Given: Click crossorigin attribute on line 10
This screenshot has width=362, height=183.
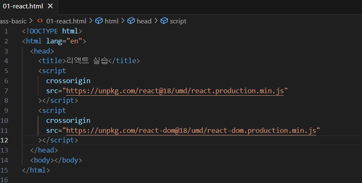Looking at the screenshot, I should click(68, 121).
